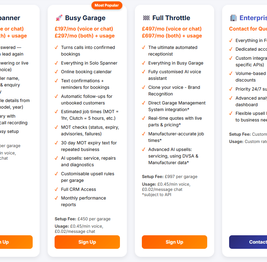Click checkmark next to Online booking calendar
267x262 pixels.
(56, 72)
